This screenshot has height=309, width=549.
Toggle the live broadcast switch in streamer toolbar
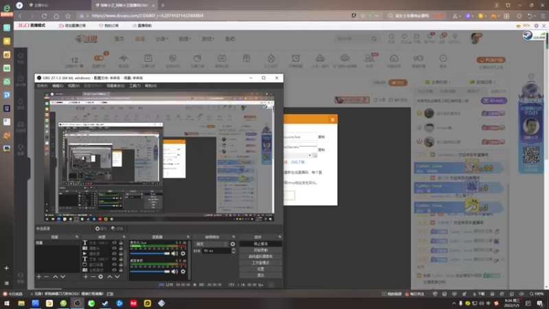pos(99,58)
